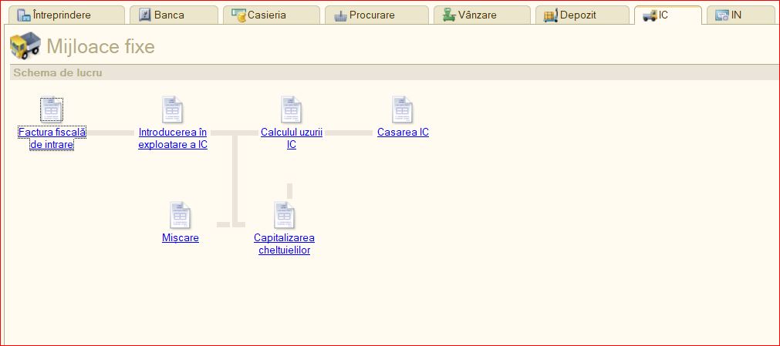Open the Capitalizarea cheltuielilor link

point(284,244)
